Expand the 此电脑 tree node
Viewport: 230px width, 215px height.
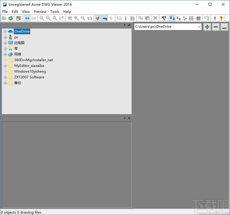click(x=6, y=43)
